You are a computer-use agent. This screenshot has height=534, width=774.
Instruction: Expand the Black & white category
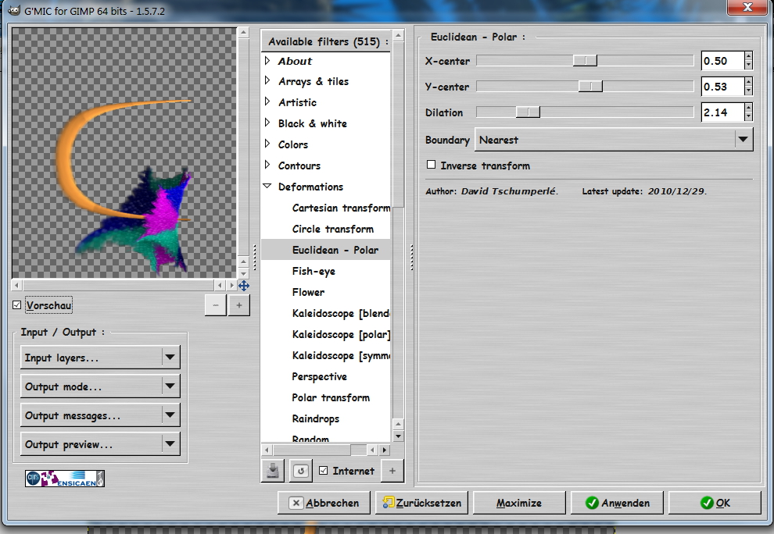(267, 123)
